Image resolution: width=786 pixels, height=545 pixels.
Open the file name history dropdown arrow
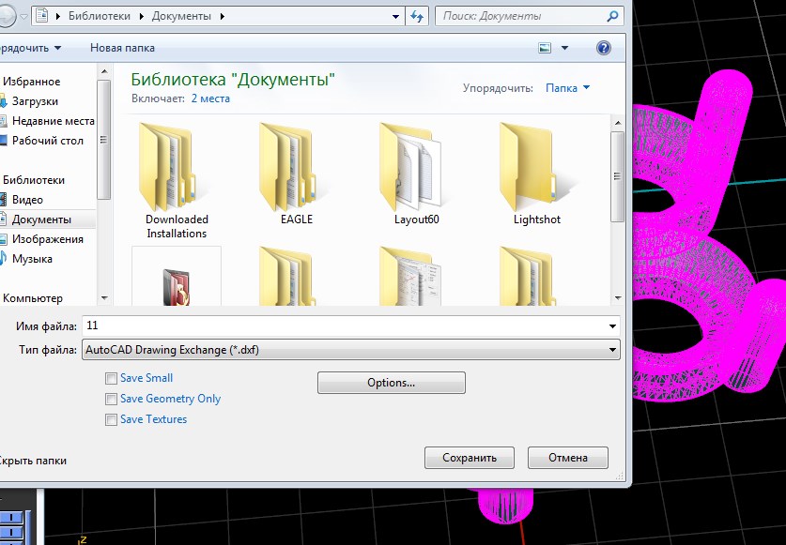612,326
